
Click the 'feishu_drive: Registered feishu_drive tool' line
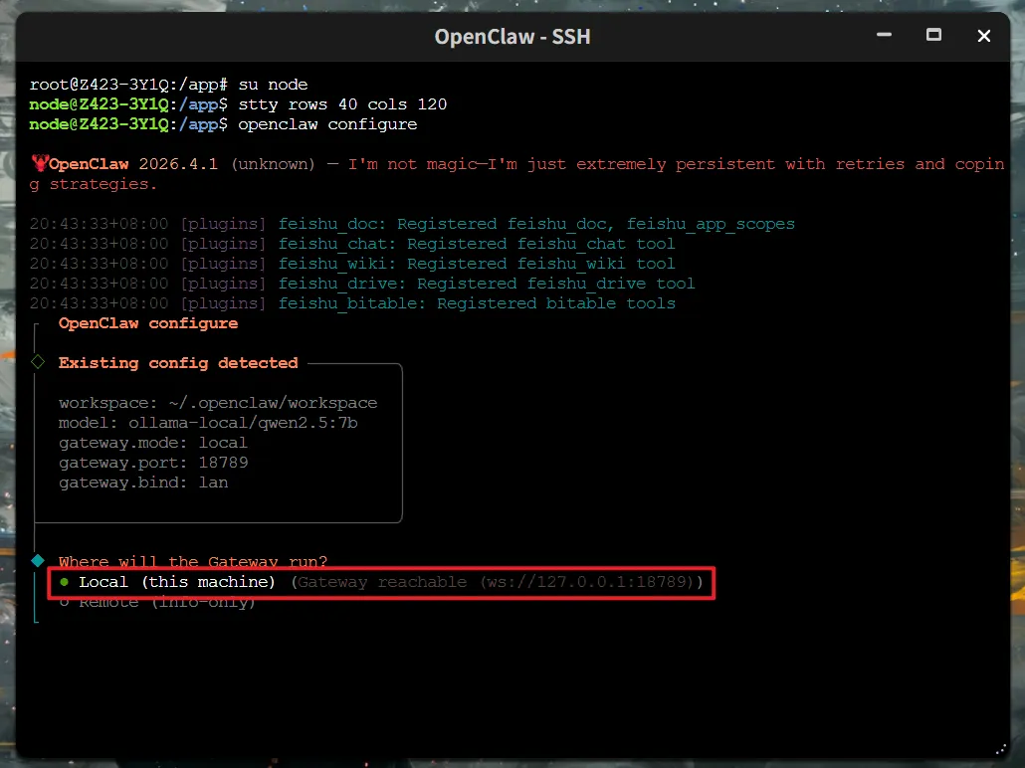[x=487, y=284]
